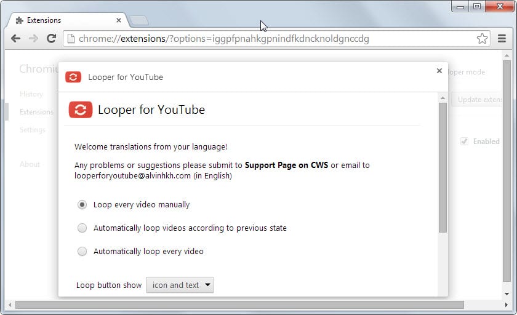Open the Loop button show dropdown
The height and width of the screenshot is (315, 517).
pos(180,285)
